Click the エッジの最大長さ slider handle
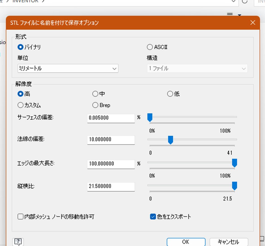The width and height of the screenshot is (265, 246). point(234,163)
